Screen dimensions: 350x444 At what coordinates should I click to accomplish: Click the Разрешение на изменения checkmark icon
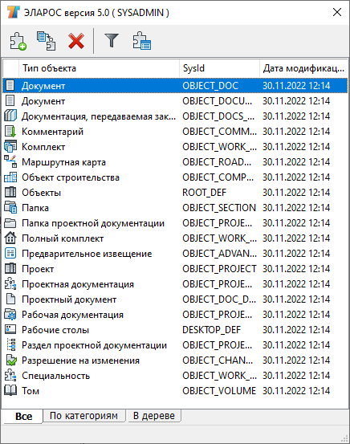click(x=11, y=360)
